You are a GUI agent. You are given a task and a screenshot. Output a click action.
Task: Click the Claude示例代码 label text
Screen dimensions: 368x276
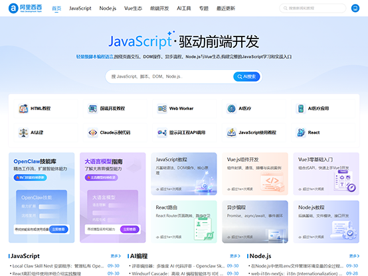pos(115,133)
